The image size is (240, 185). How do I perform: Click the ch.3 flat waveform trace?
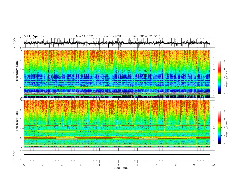click(117, 155)
